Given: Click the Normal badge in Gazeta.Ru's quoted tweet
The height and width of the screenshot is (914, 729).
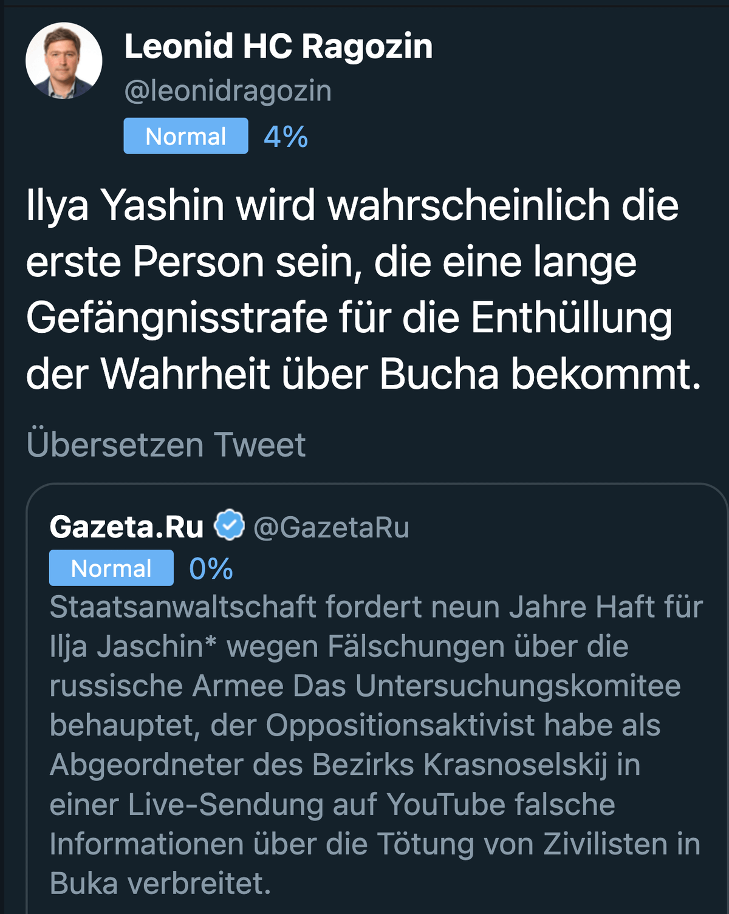Looking at the screenshot, I should [111, 568].
